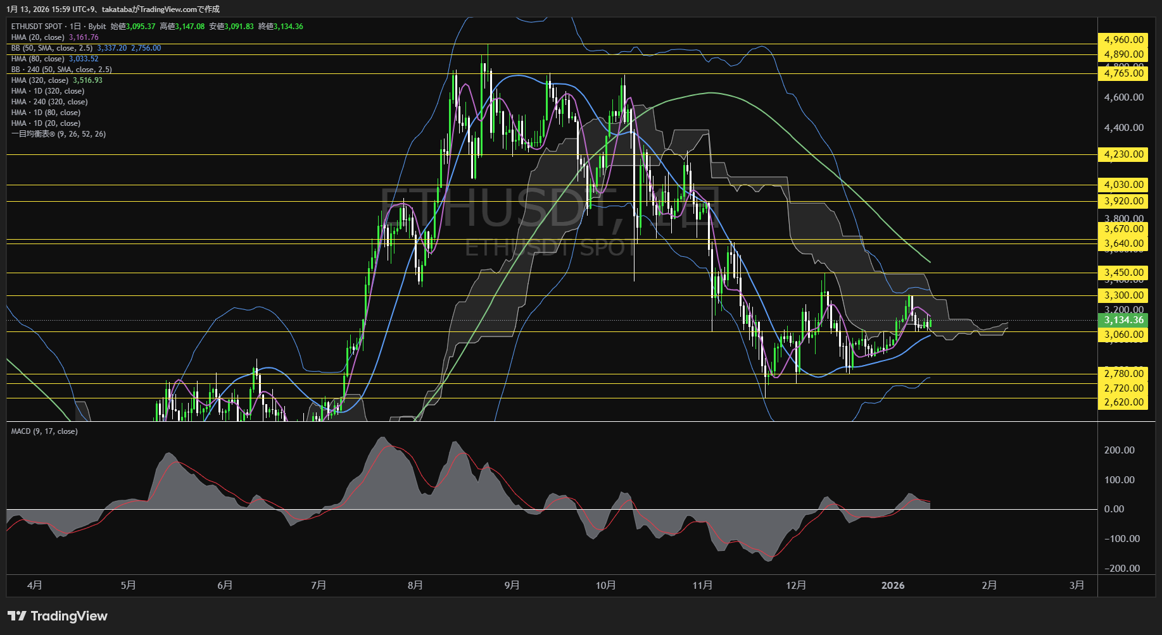Click the 4,960.00 yellow price level label

tap(1123, 40)
